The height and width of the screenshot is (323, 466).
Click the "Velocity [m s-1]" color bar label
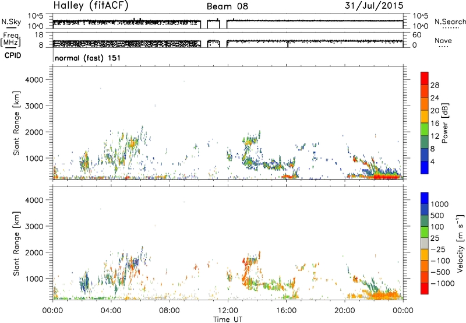pos(460,243)
